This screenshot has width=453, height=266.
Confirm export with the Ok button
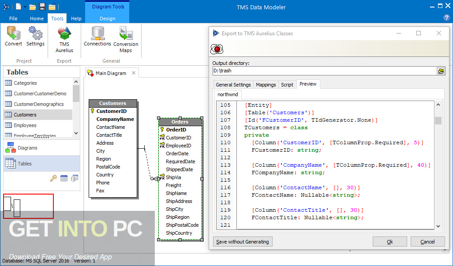[390, 242]
